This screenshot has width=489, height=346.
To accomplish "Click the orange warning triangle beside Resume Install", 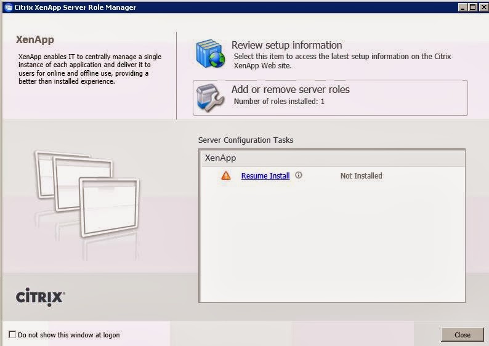I will [226, 175].
